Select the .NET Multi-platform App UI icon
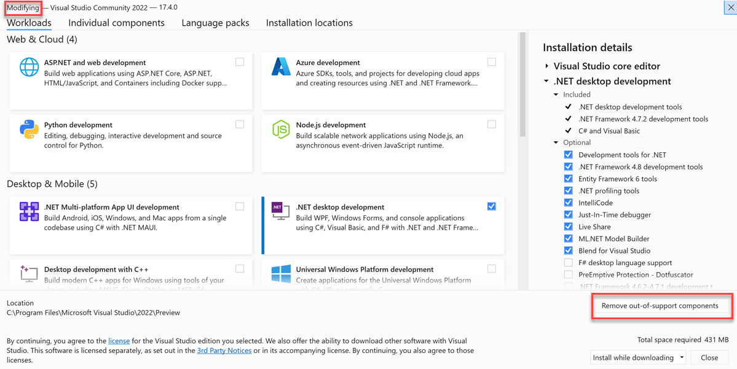The width and height of the screenshot is (737, 369). [x=29, y=212]
